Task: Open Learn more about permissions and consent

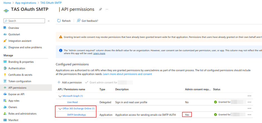Action: point(128,74)
